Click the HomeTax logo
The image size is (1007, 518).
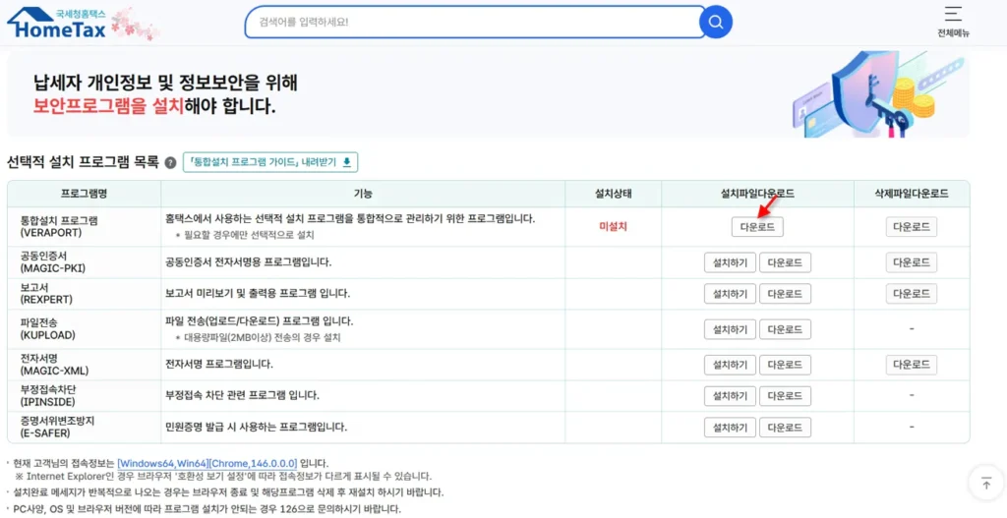pyautogui.click(x=56, y=22)
